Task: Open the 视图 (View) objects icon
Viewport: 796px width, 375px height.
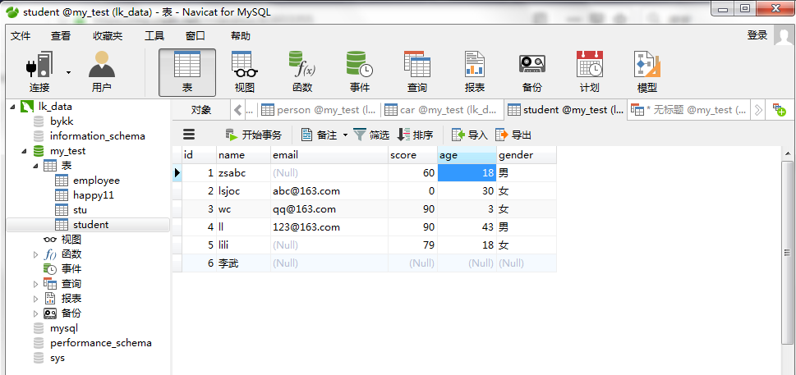Action: pos(245,72)
